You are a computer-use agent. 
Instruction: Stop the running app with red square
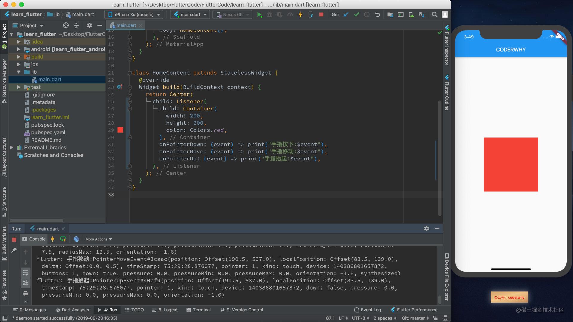click(x=321, y=15)
